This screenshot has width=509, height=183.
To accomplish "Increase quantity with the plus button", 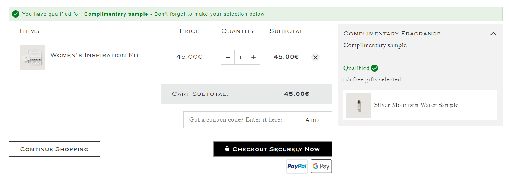I will pos(253,57).
